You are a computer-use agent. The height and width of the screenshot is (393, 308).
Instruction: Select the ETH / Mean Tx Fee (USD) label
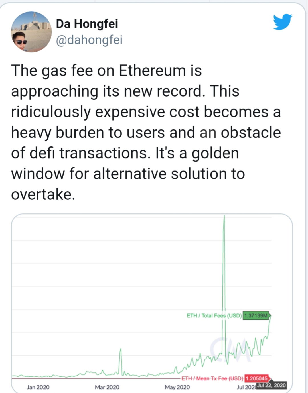pos(212,378)
